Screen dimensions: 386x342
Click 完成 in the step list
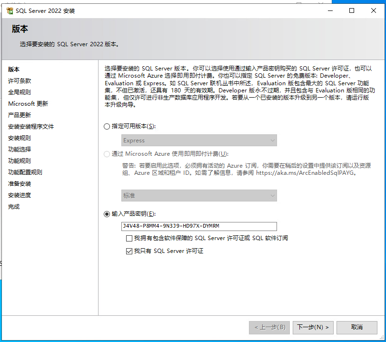[x=14, y=206]
